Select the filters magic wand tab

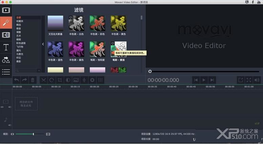pos(6,22)
